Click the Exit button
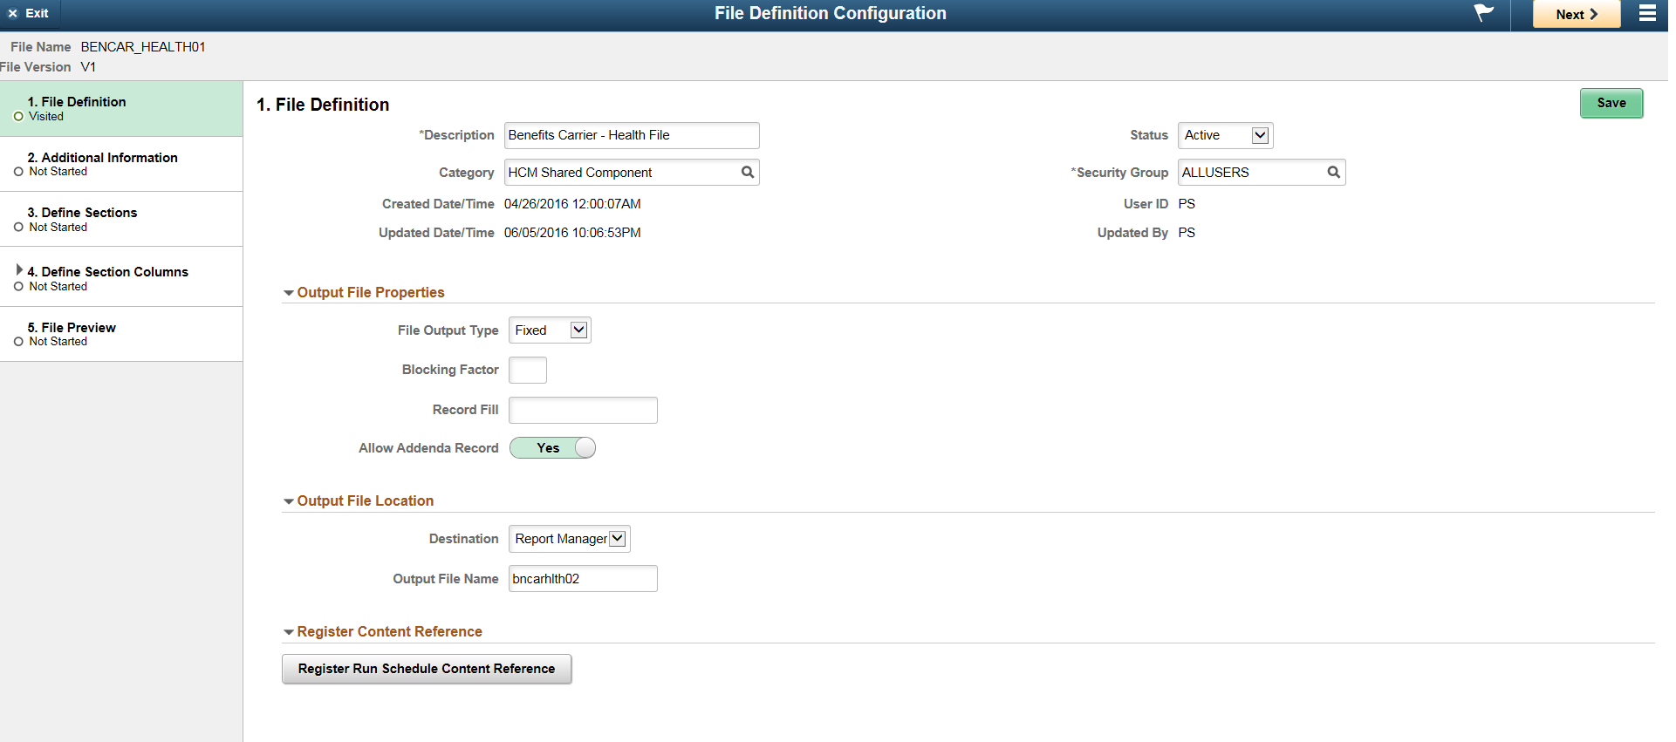Image resolution: width=1676 pixels, height=742 pixels. pos(29,13)
